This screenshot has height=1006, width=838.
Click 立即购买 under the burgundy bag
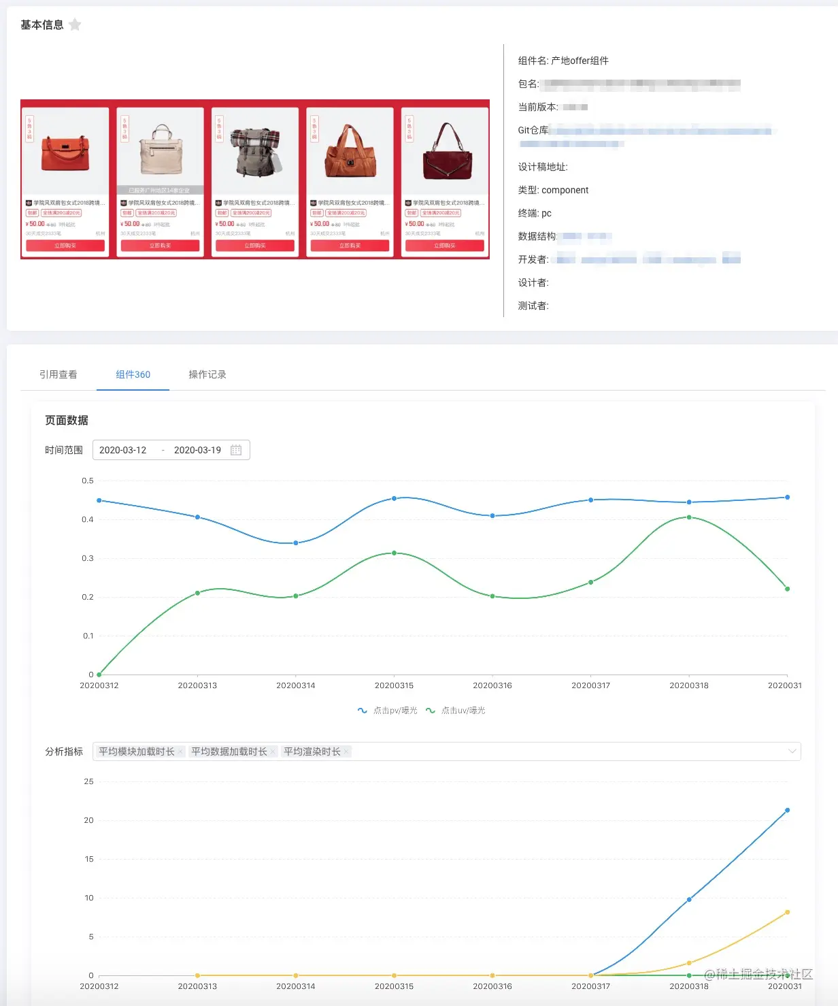click(x=445, y=246)
